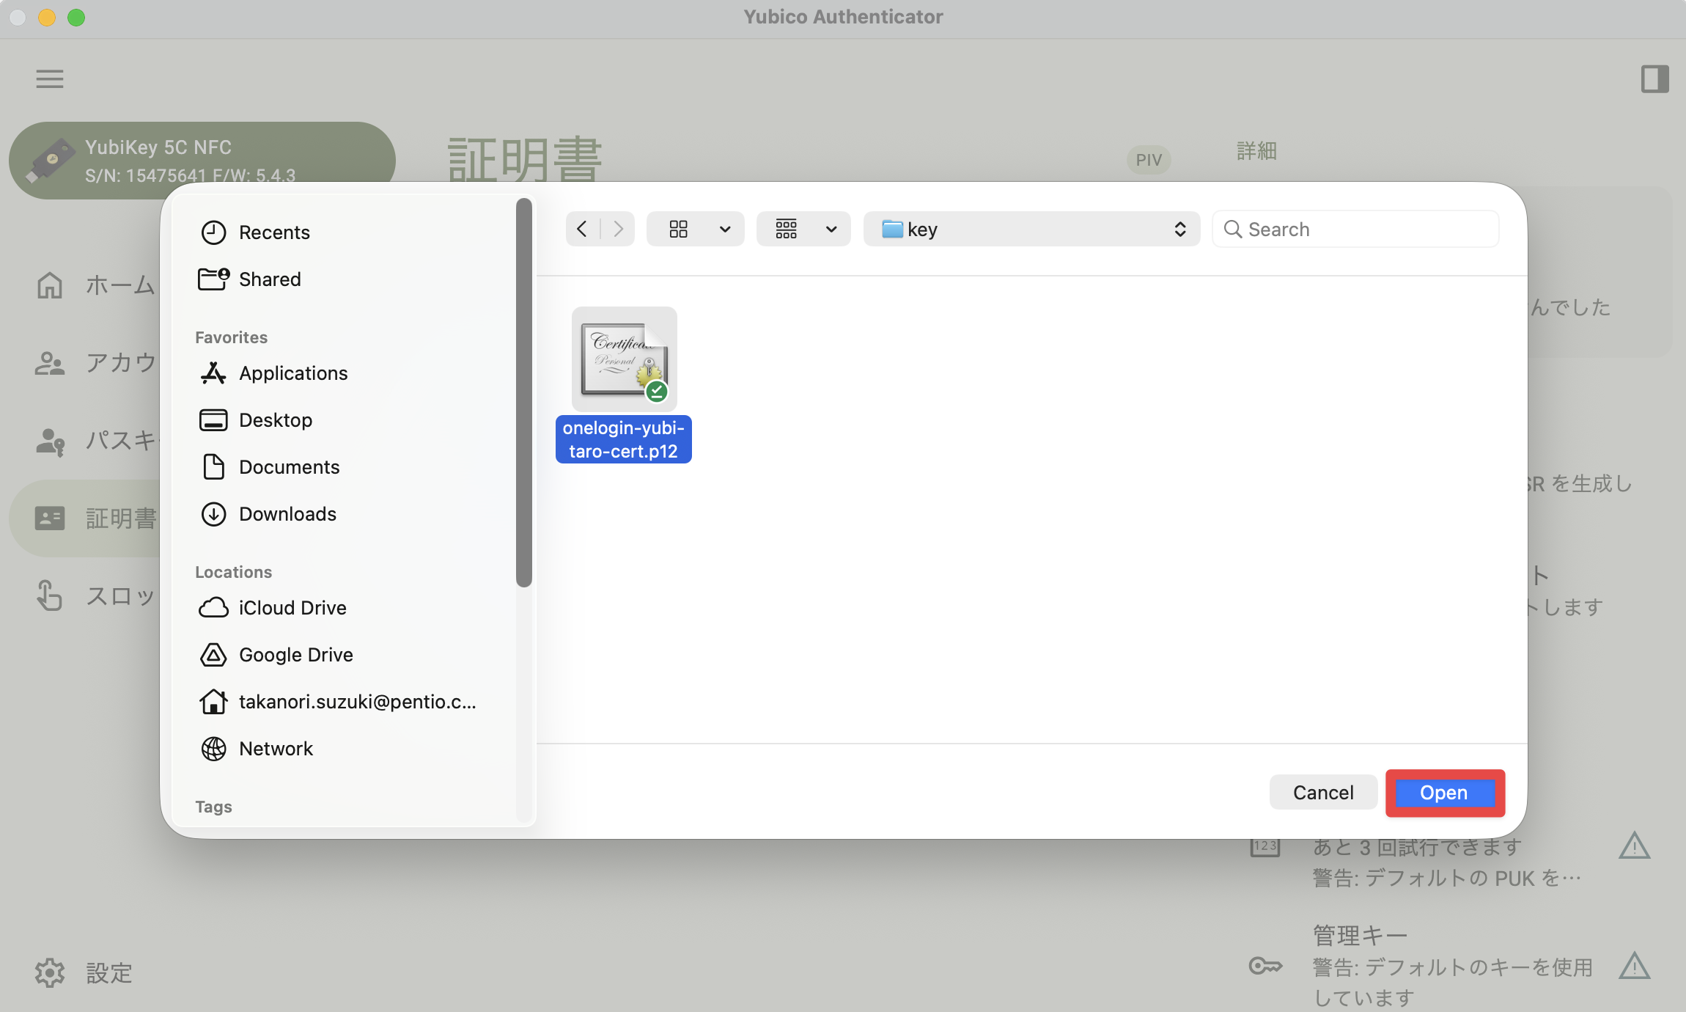Switch to icon grid view

679,229
